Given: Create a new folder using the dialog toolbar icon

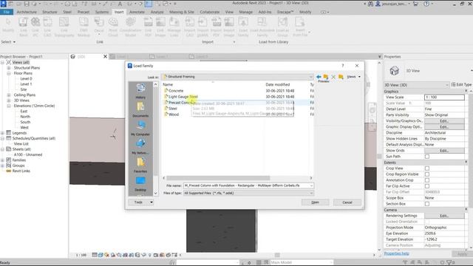Looking at the screenshot, I should (341, 77).
